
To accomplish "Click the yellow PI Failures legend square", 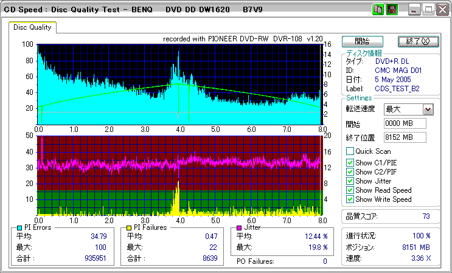I will tap(128, 228).
